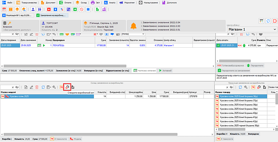Click the red down-arrow toolbar icon
This screenshot has height=142, width=278.
49,9
